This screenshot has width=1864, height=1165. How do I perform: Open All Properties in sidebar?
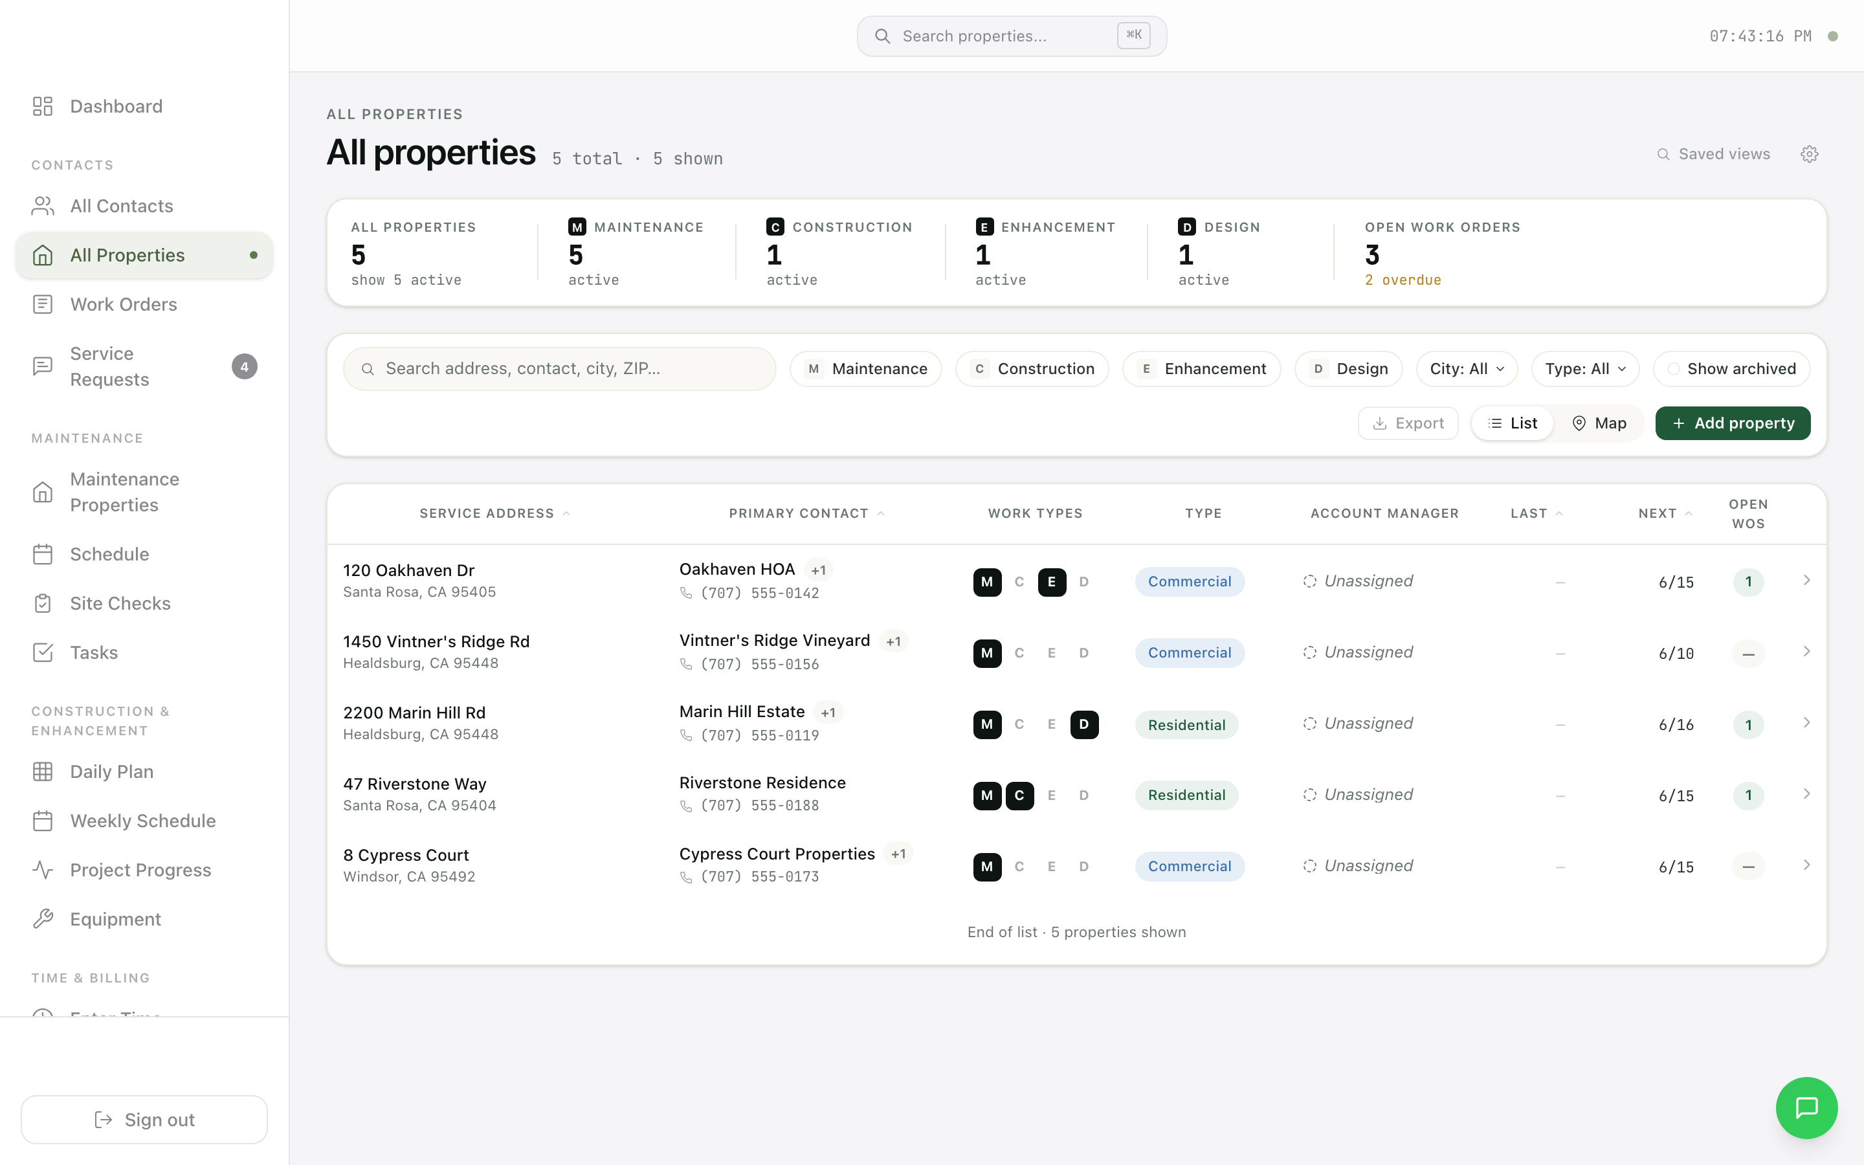point(144,255)
